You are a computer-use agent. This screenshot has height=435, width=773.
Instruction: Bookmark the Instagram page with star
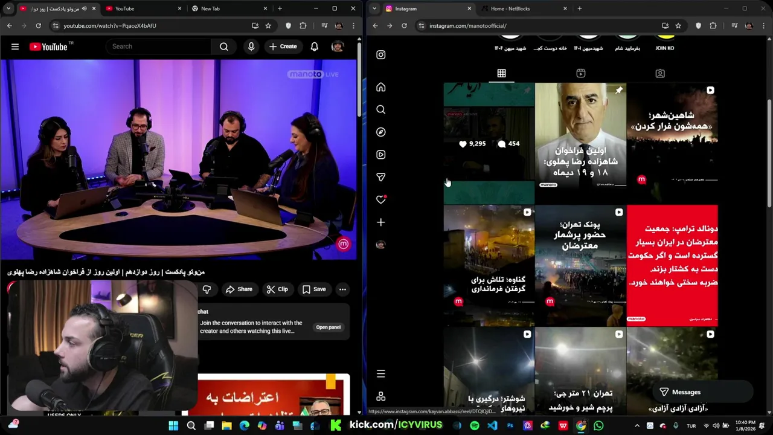point(678,25)
